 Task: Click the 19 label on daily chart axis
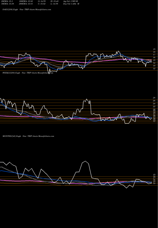pyautogui.click(x=154, y=49)
